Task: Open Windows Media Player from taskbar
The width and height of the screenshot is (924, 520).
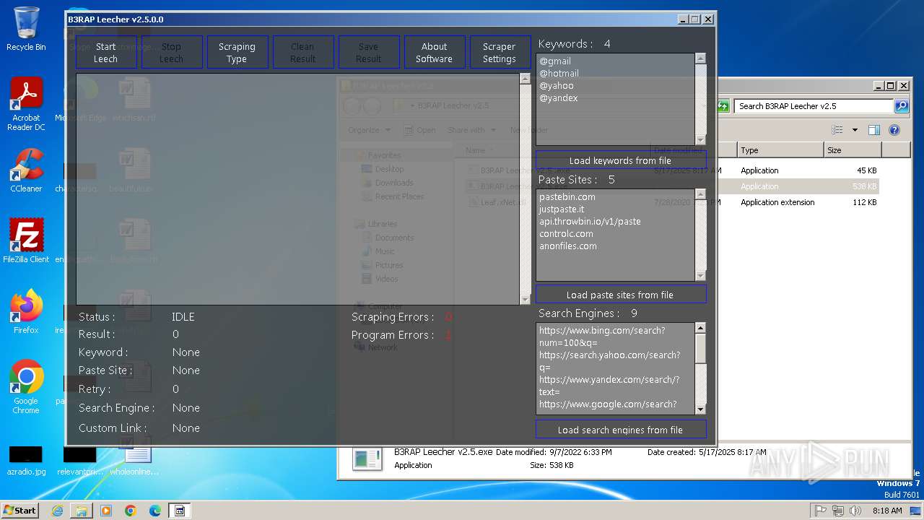Action: [x=106, y=511]
